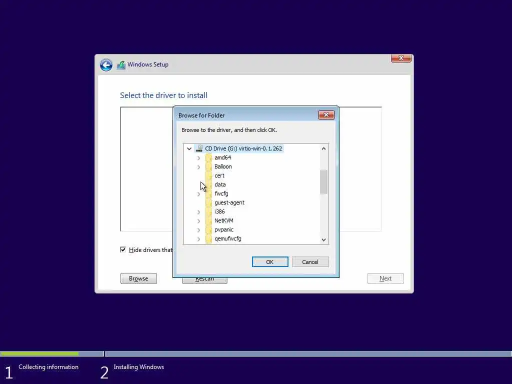Expand the qemufwcfg folder
This screenshot has height=384, width=512.
click(x=198, y=239)
